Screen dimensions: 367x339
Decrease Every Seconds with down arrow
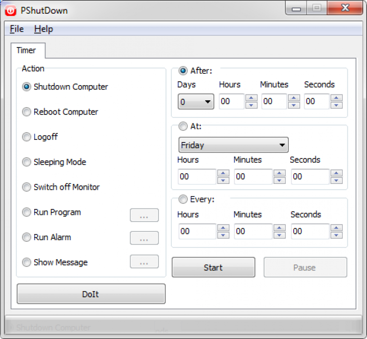(337, 235)
